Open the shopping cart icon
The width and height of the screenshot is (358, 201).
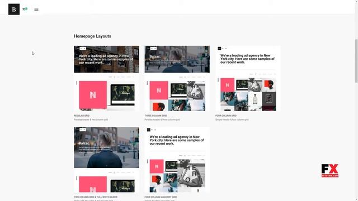click(25, 9)
